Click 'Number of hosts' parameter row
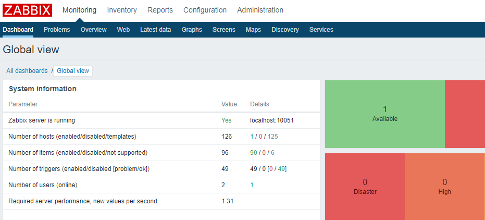Image resolution: width=485 pixels, height=220 pixels. pyautogui.click(x=161, y=137)
